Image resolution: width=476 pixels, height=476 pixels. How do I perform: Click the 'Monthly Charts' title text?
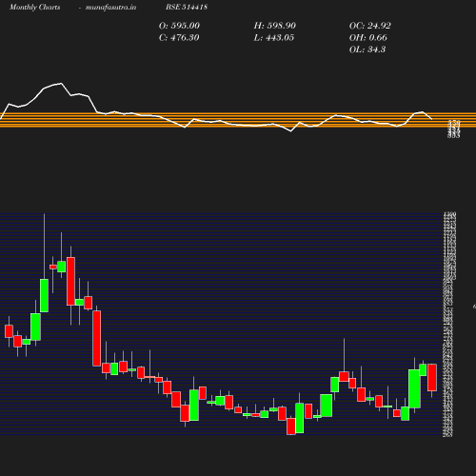pos(34,7)
